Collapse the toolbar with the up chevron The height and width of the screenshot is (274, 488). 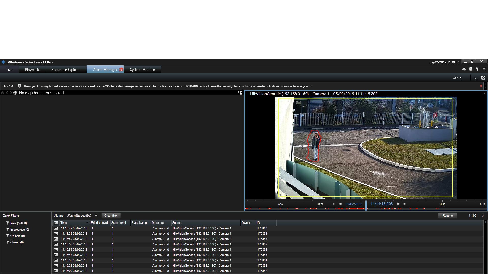coord(475,78)
